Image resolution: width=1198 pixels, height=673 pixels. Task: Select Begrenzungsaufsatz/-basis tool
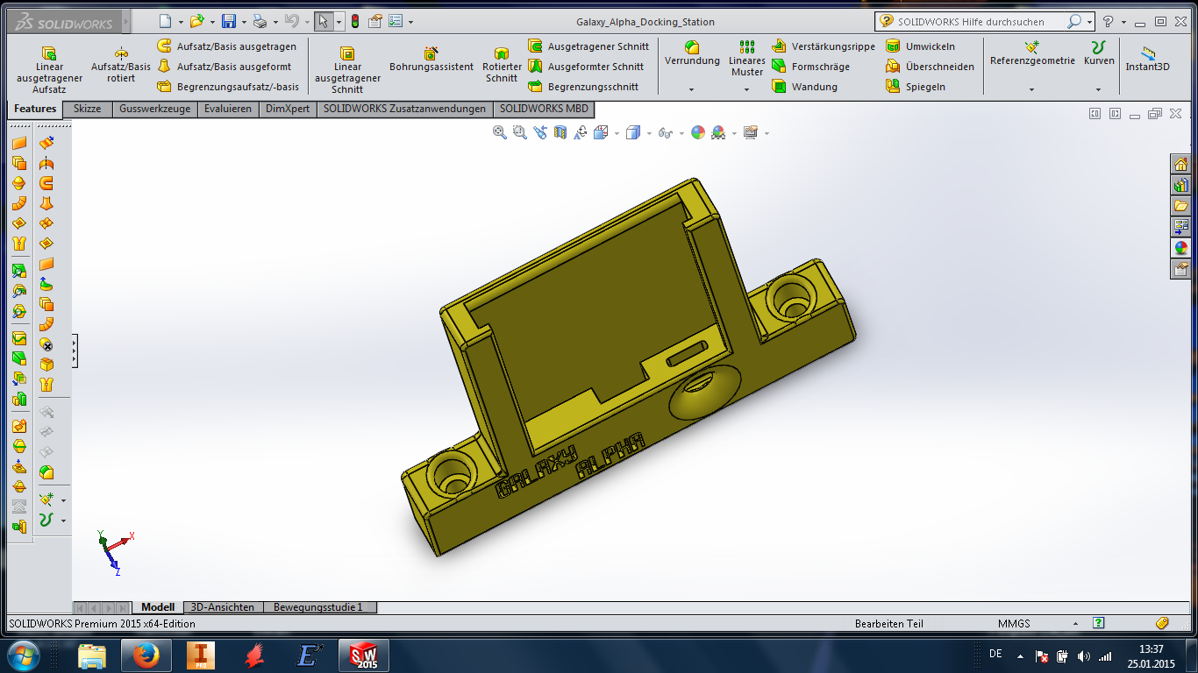[227, 86]
